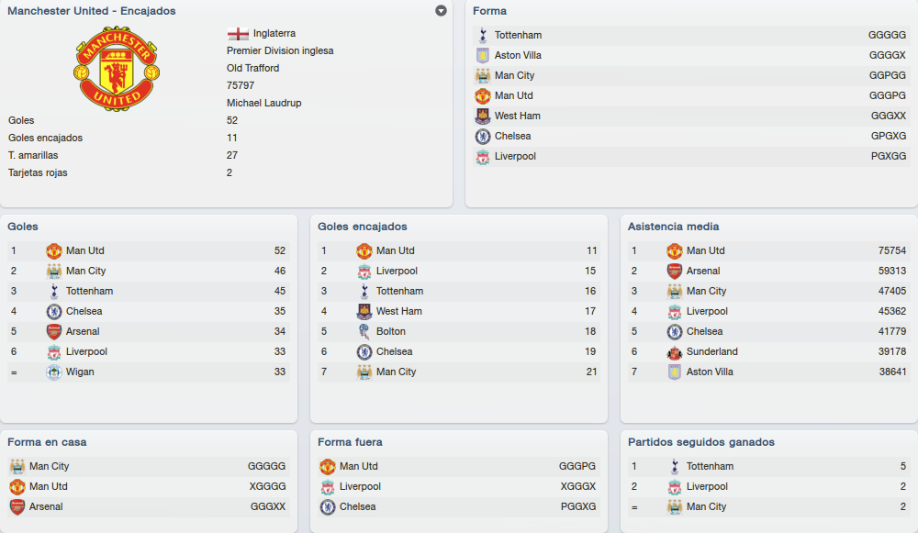
Task: Click Aston Villa crest in Forma list
Action: click(483, 56)
